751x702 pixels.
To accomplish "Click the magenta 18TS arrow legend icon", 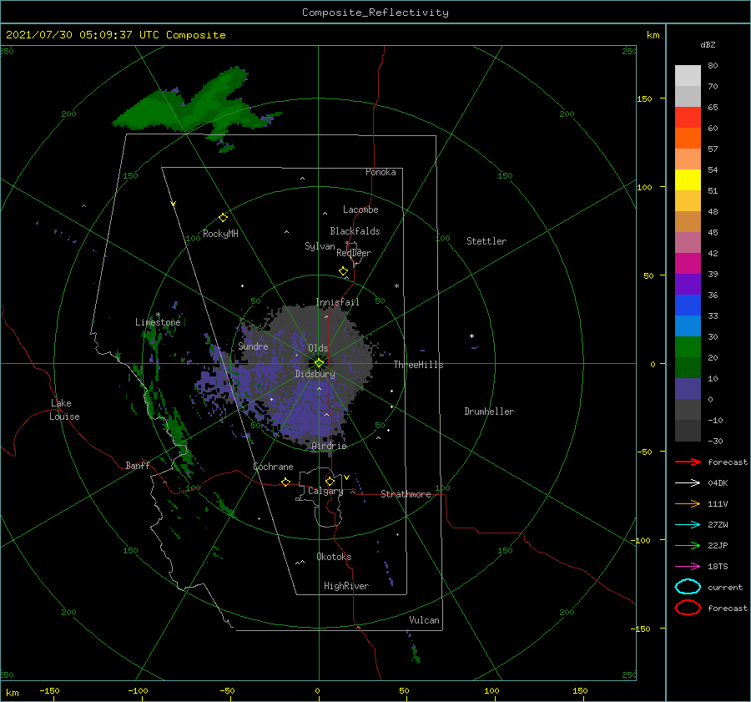I will [x=688, y=567].
